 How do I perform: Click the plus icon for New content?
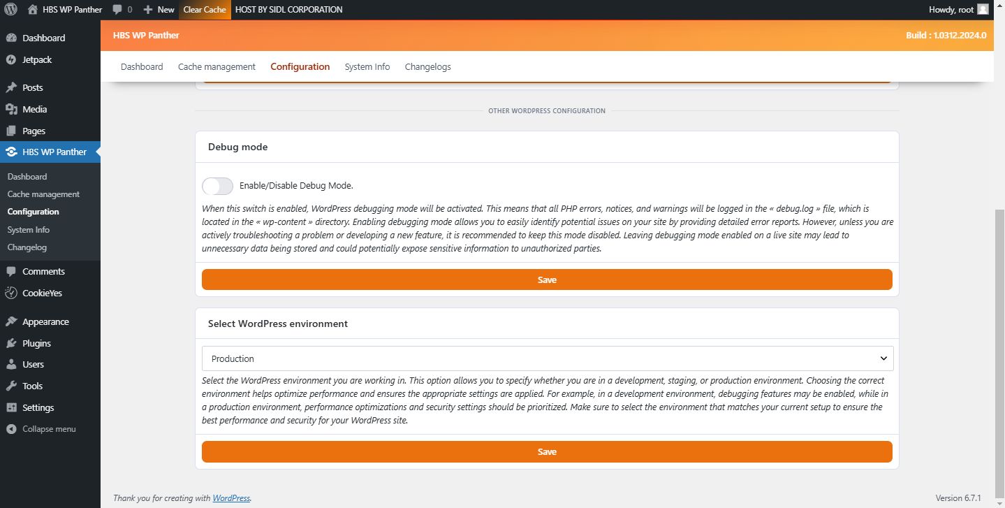pyautogui.click(x=148, y=10)
